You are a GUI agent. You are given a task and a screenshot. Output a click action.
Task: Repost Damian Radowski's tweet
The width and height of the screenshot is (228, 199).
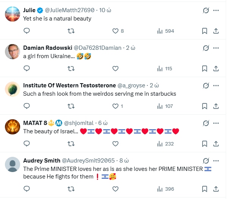coord(71,69)
